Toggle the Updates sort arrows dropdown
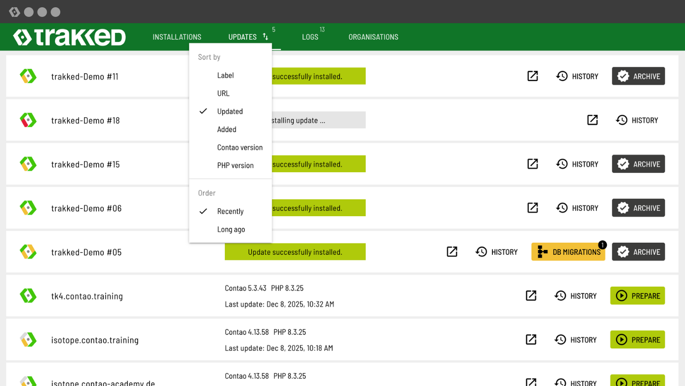The image size is (685, 386). [265, 37]
